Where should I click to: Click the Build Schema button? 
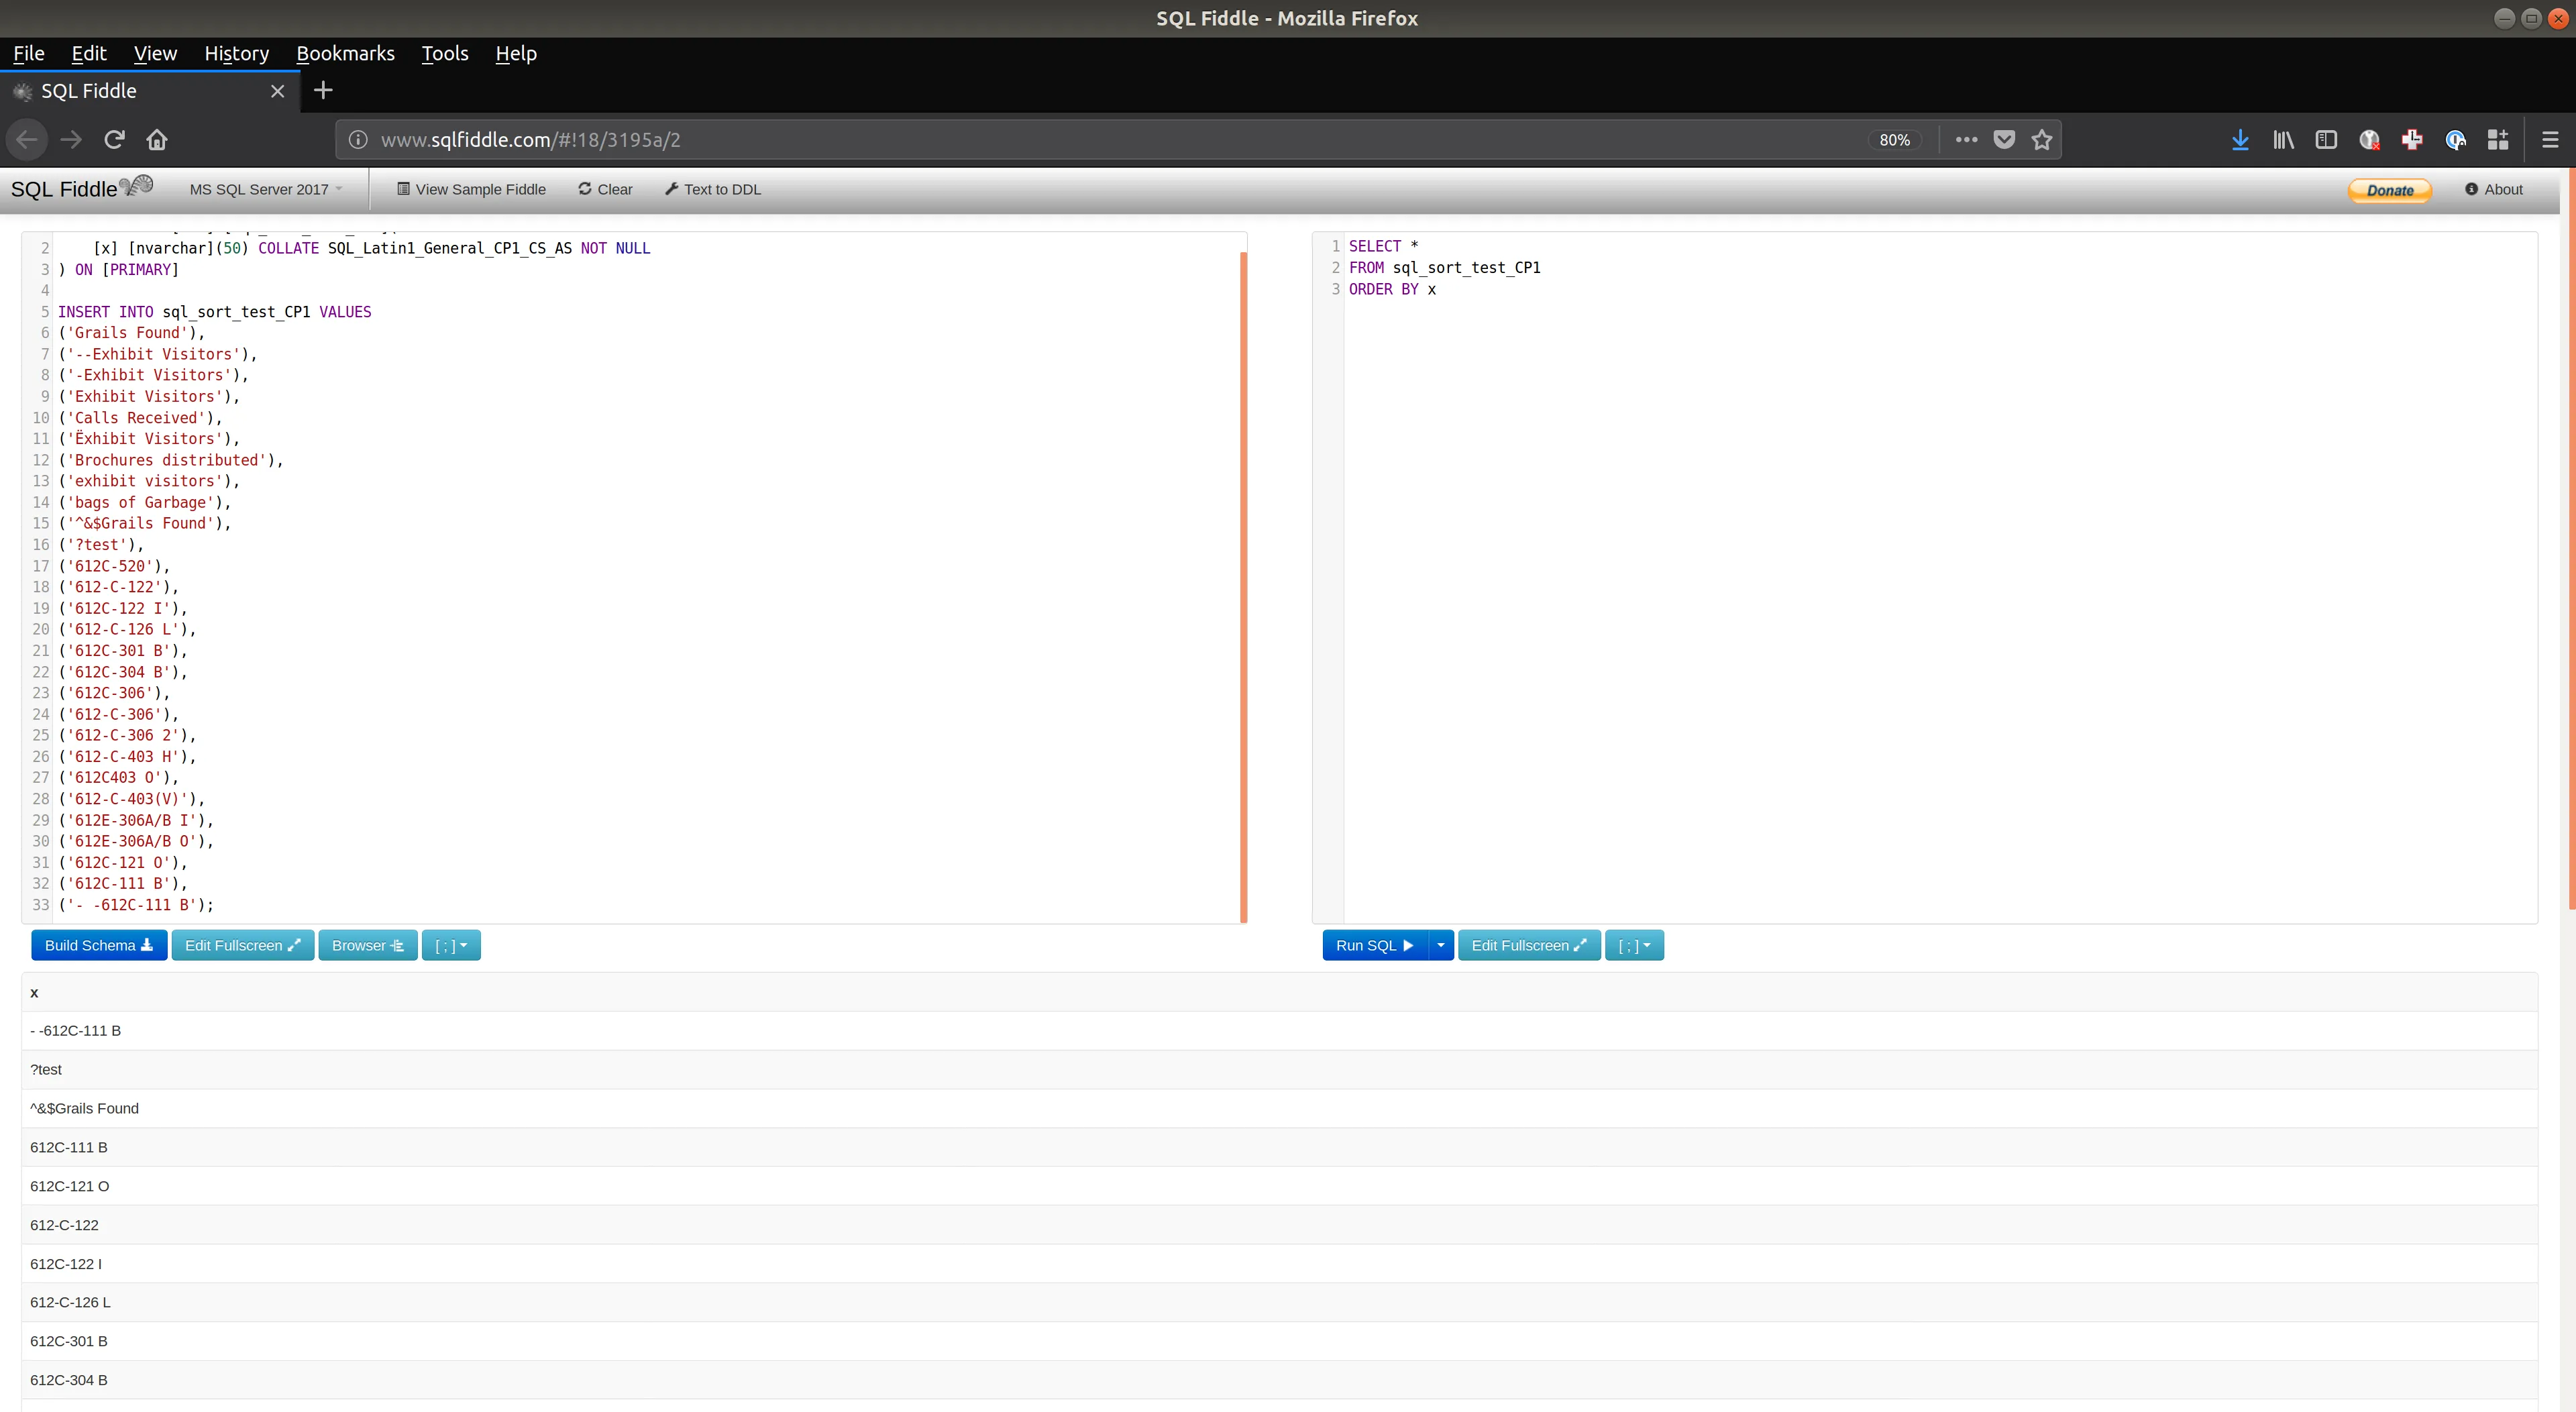coord(99,945)
